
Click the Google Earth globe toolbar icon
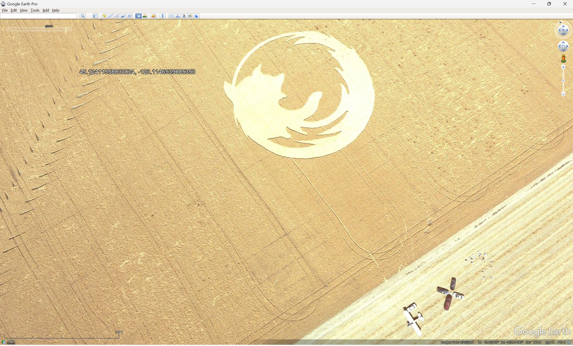pyautogui.click(x=197, y=16)
